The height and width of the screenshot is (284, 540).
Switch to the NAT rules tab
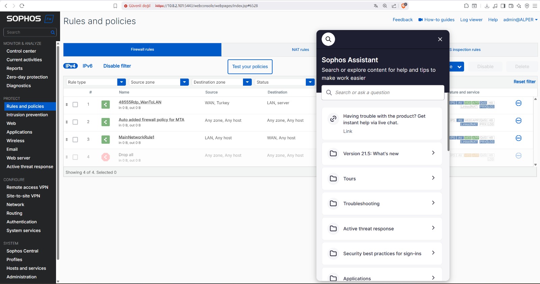(300, 50)
